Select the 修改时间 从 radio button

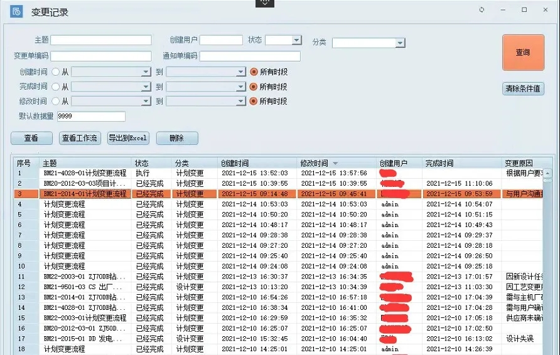55,101
